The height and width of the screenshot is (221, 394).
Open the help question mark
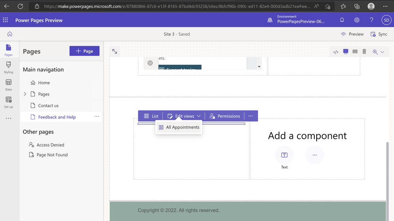click(x=372, y=20)
